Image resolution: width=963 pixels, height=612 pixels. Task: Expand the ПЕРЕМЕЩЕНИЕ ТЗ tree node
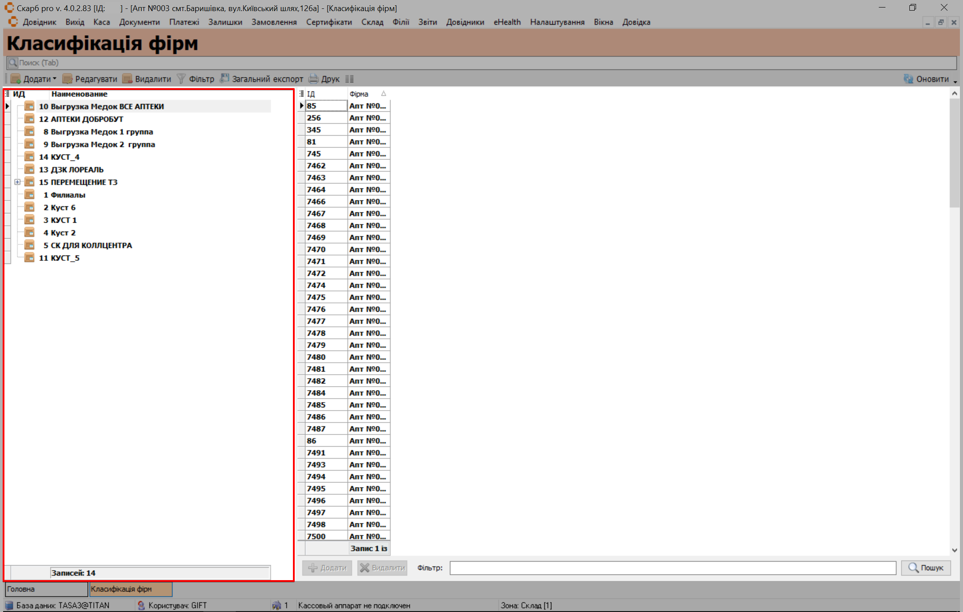[17, 182]
